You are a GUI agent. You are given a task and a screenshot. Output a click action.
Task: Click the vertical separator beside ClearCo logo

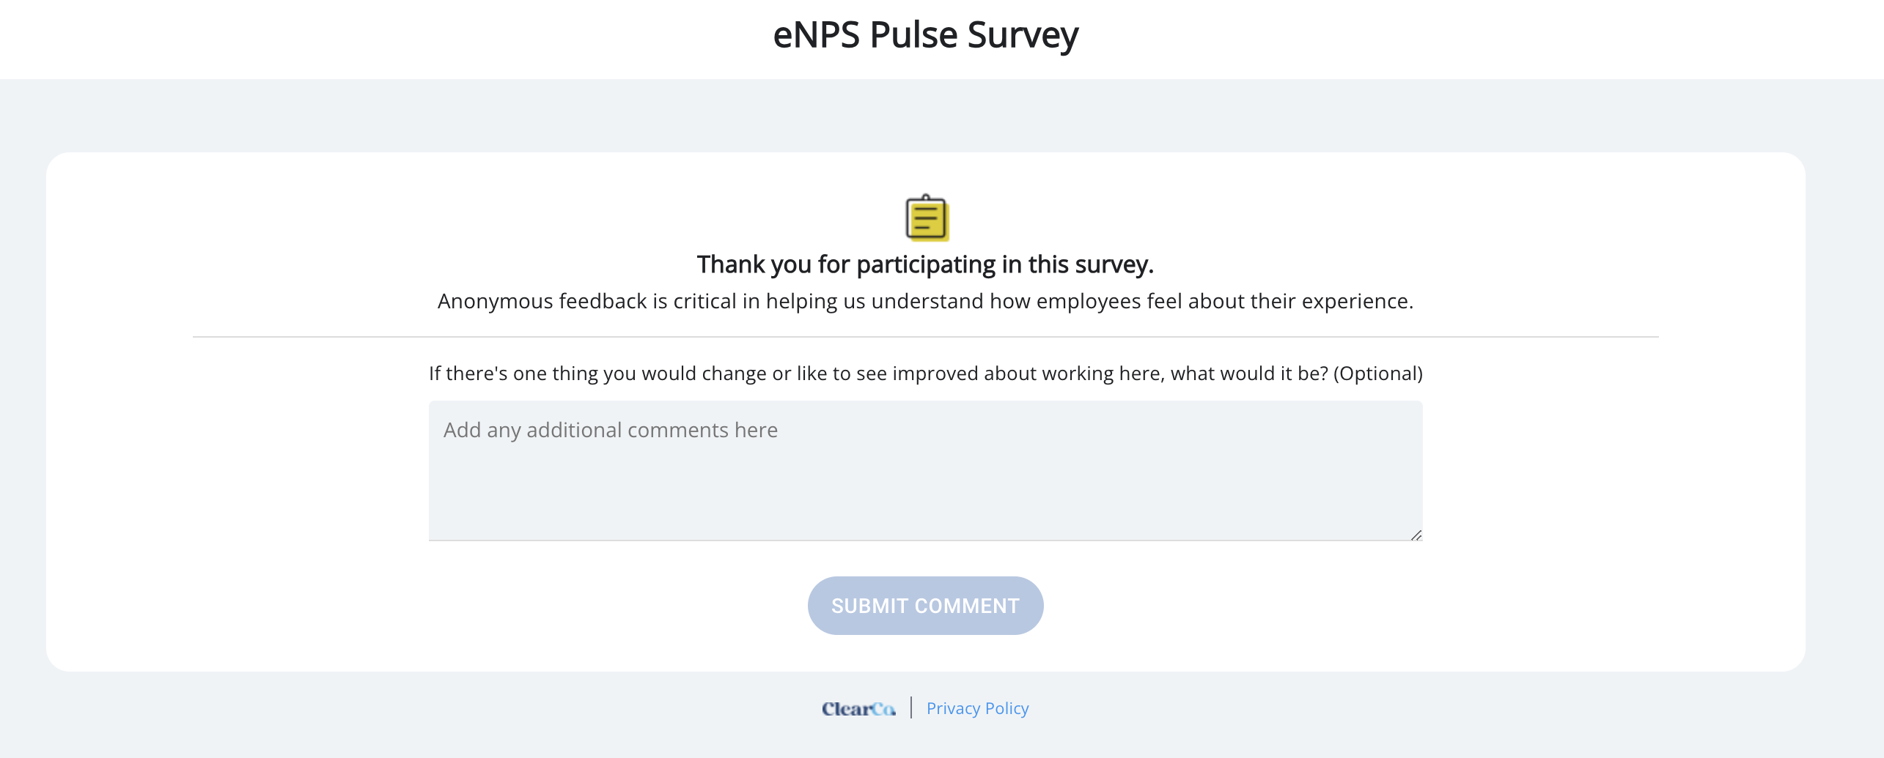(x=911, y=707)
